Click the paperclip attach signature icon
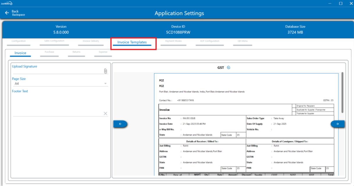The height and width of the screenshot is (186, 354). point(106,71)
